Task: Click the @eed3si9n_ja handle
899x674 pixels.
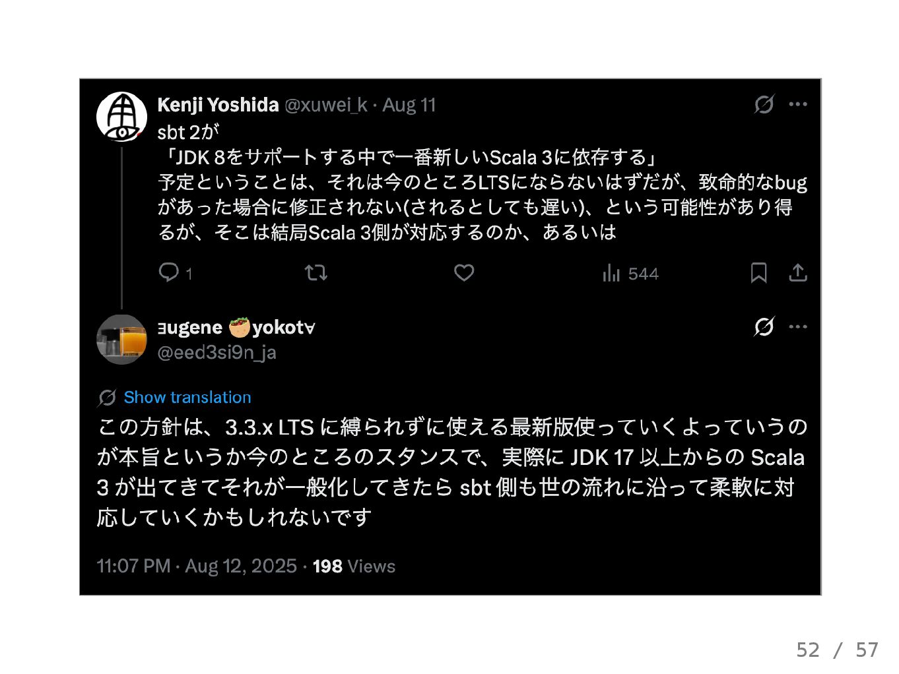Action: (216, 352)
